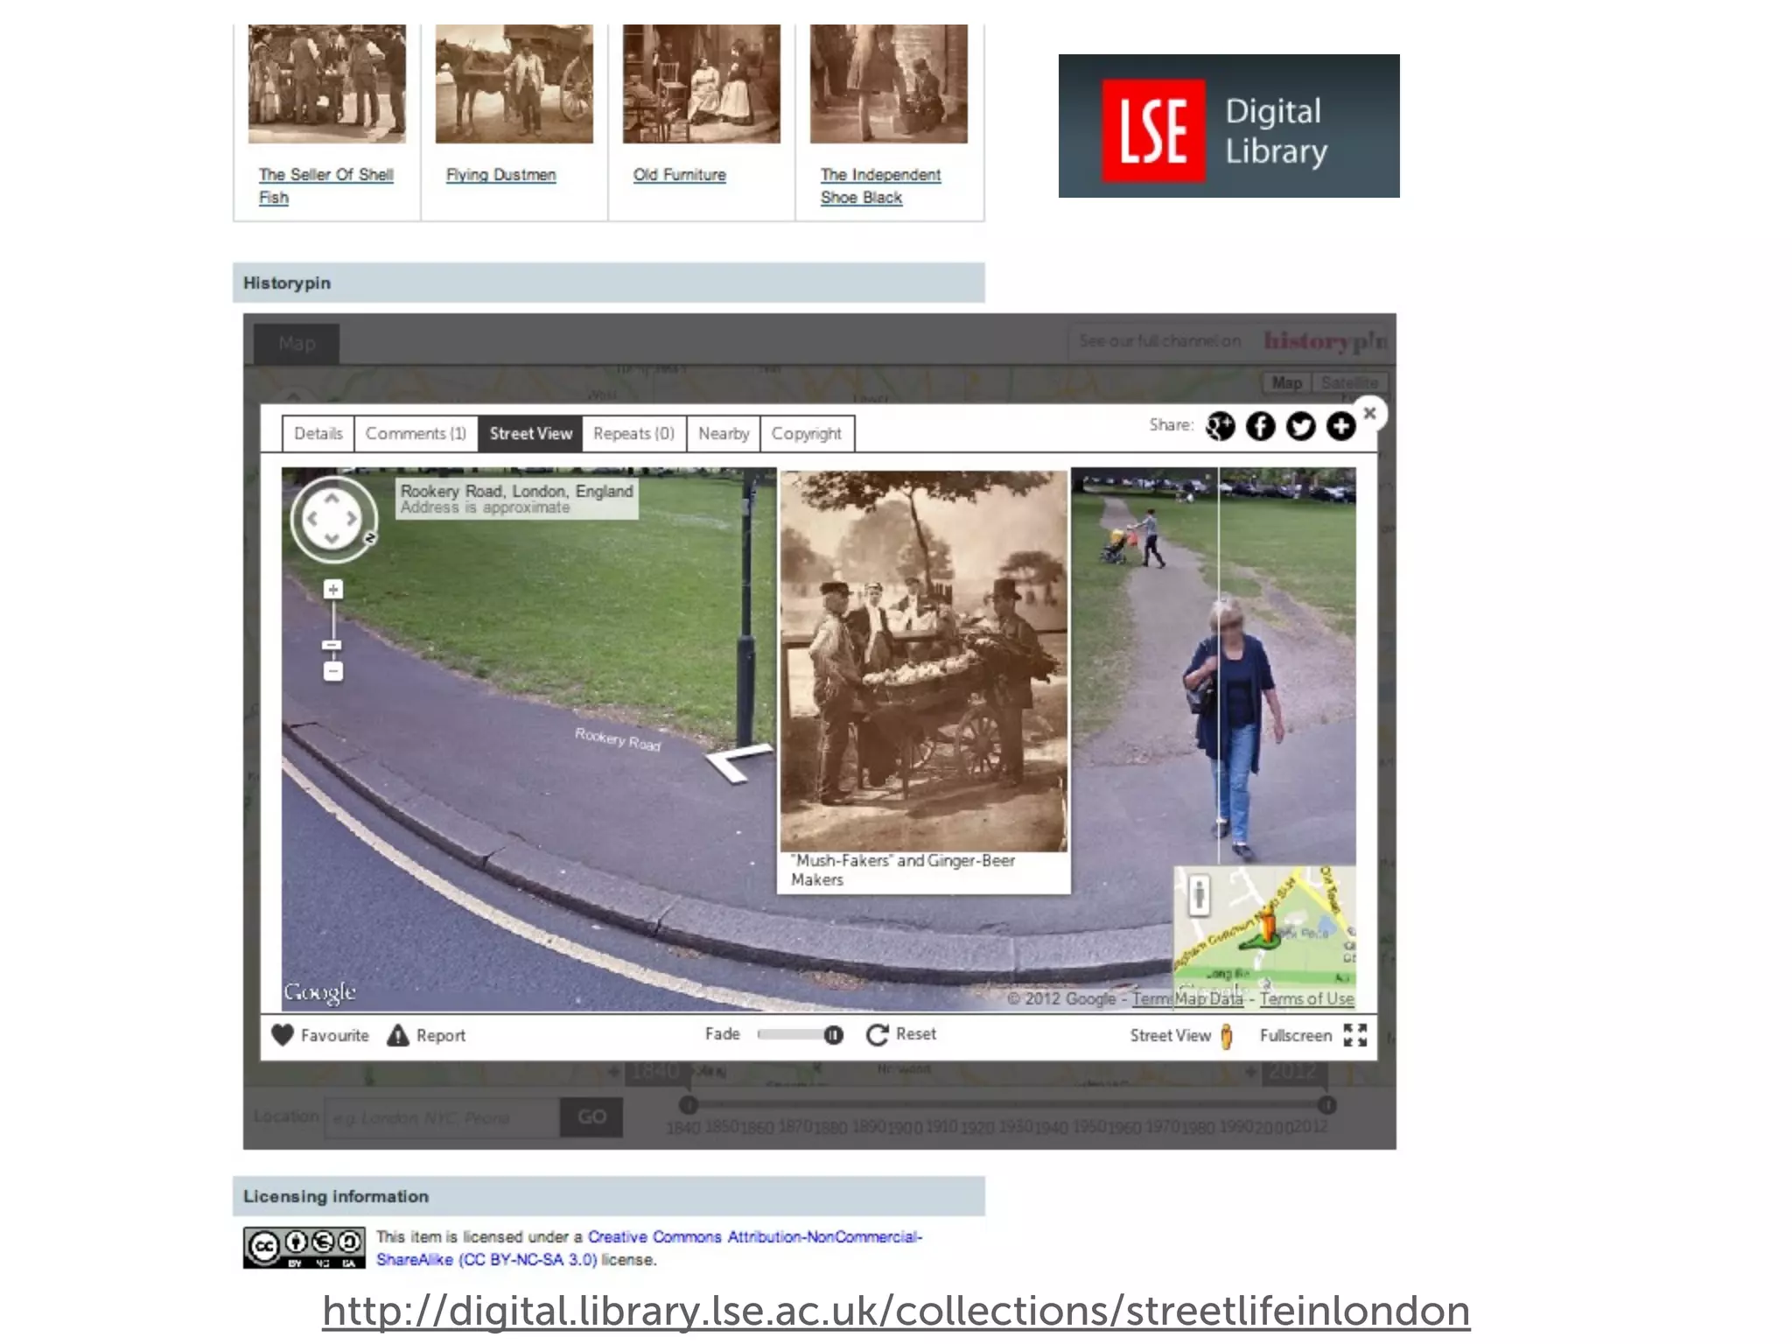The height and width of the screenshot is (1344, 1792).
Task: Click the Creative Commons license badge
Action: (x=304, y=1248)
